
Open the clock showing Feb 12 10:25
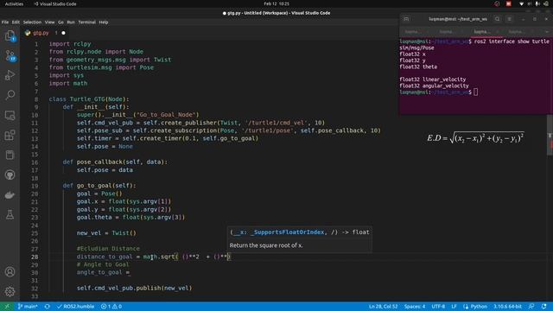(x=276, y=3)
